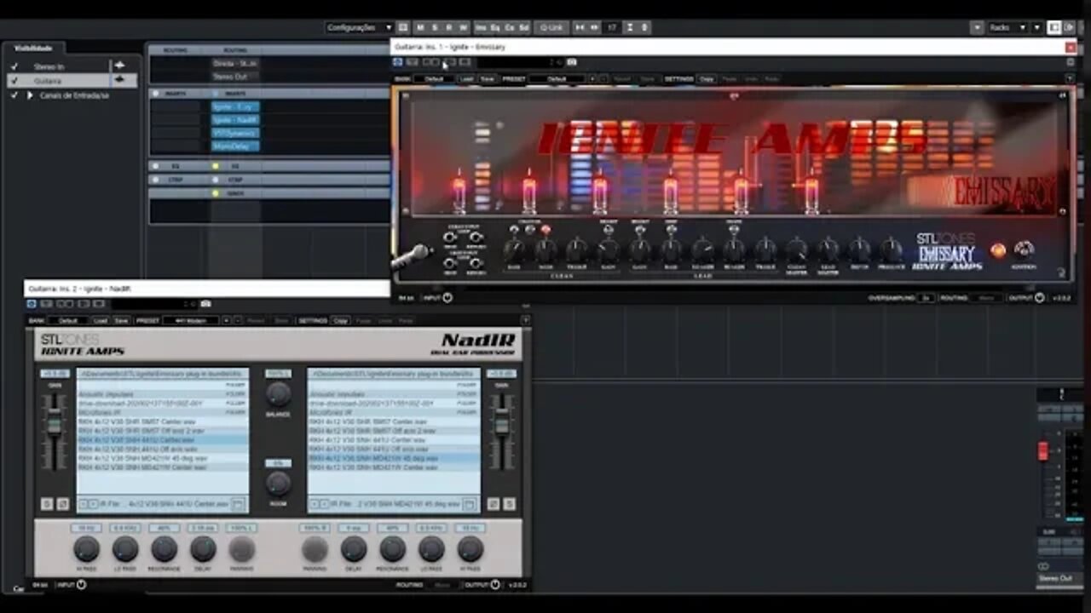The image size is (1091, 613).
Task: Open the Emissary BANK Default dropdown
Action: (x=436, y=79)
